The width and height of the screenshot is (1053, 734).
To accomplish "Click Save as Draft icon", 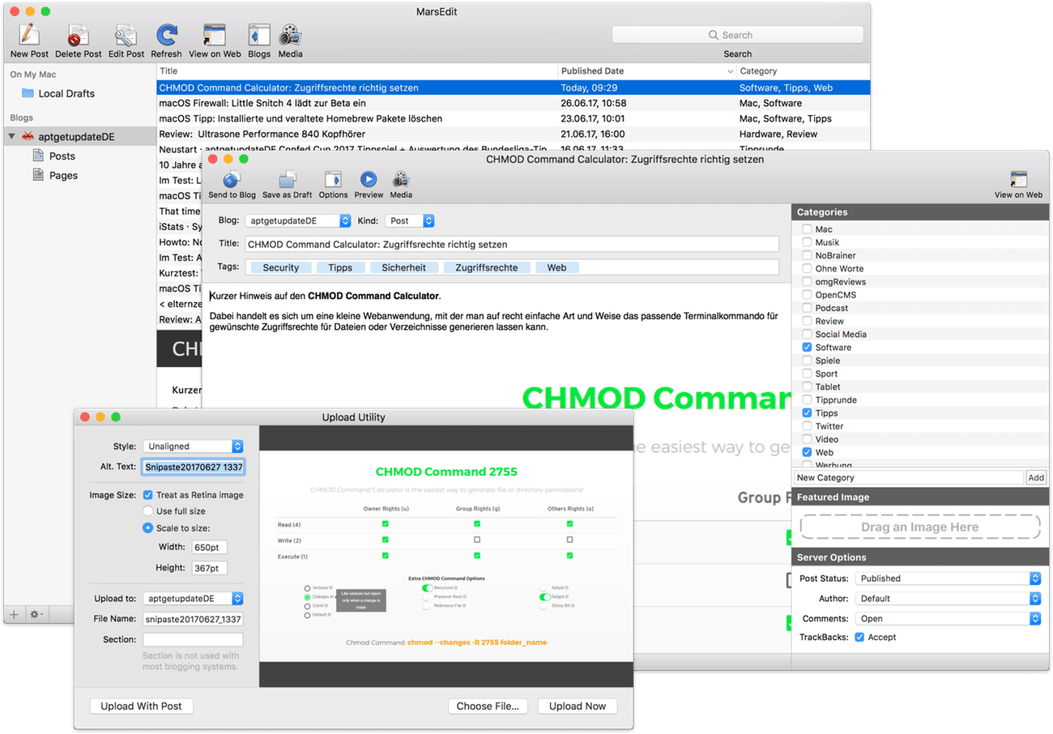I will coord(288,180).
